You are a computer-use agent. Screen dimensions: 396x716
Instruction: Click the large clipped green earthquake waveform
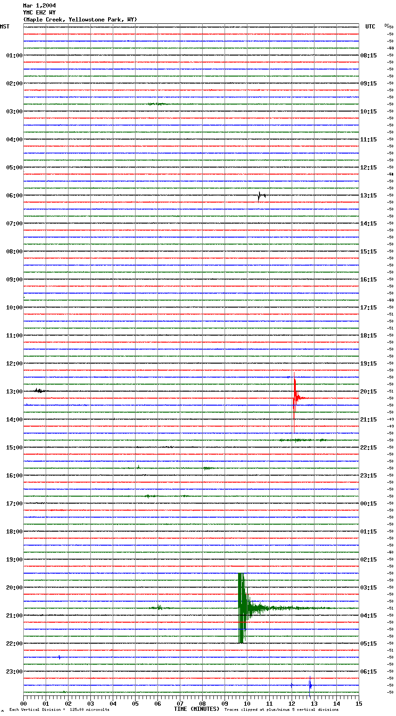coord(242,608)
